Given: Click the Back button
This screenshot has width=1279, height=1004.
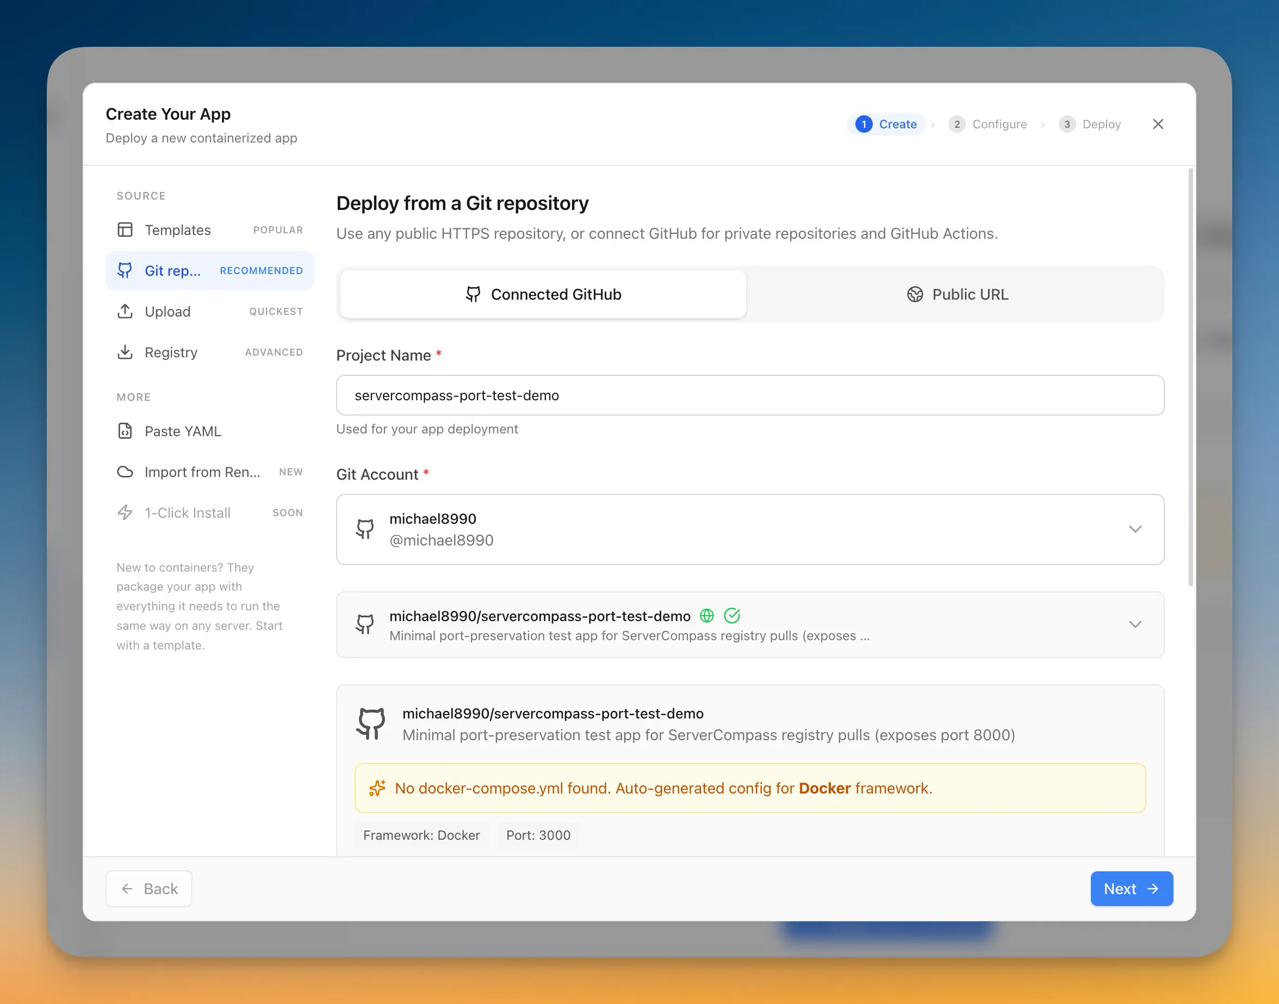Looking at the screenshot, I should (x=148, y=888).
